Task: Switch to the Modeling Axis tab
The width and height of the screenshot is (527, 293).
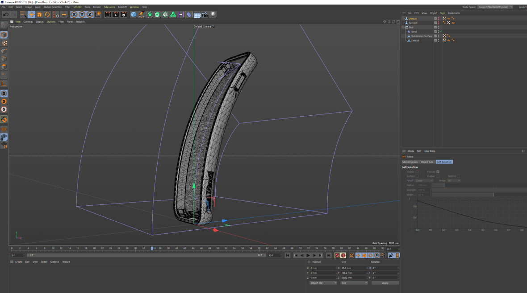Action: 410,162
